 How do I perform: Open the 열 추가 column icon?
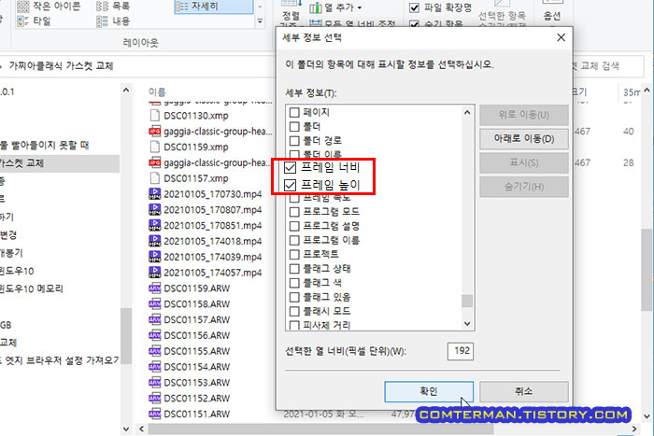316,7
